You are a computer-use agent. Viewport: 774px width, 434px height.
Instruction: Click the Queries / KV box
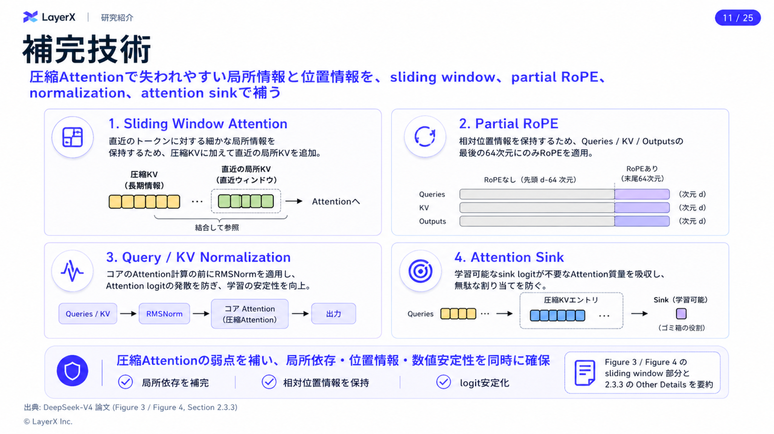[88, 314]
